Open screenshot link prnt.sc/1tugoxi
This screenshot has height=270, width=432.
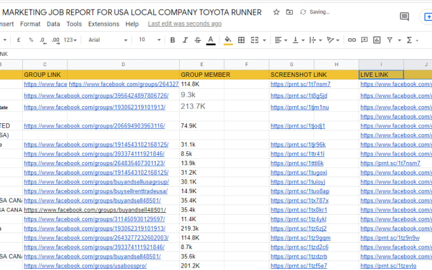[x=299, y=172]
